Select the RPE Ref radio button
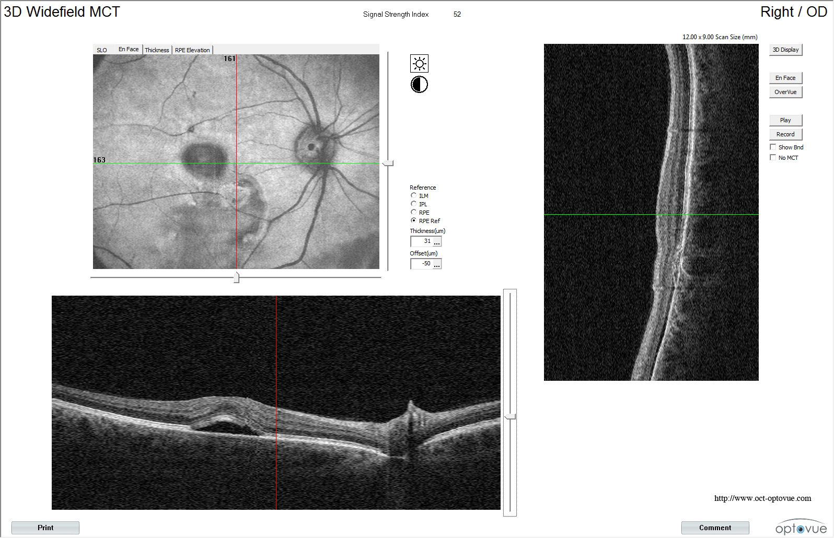This screenshot has height=538, width=834. pos(414,220)
